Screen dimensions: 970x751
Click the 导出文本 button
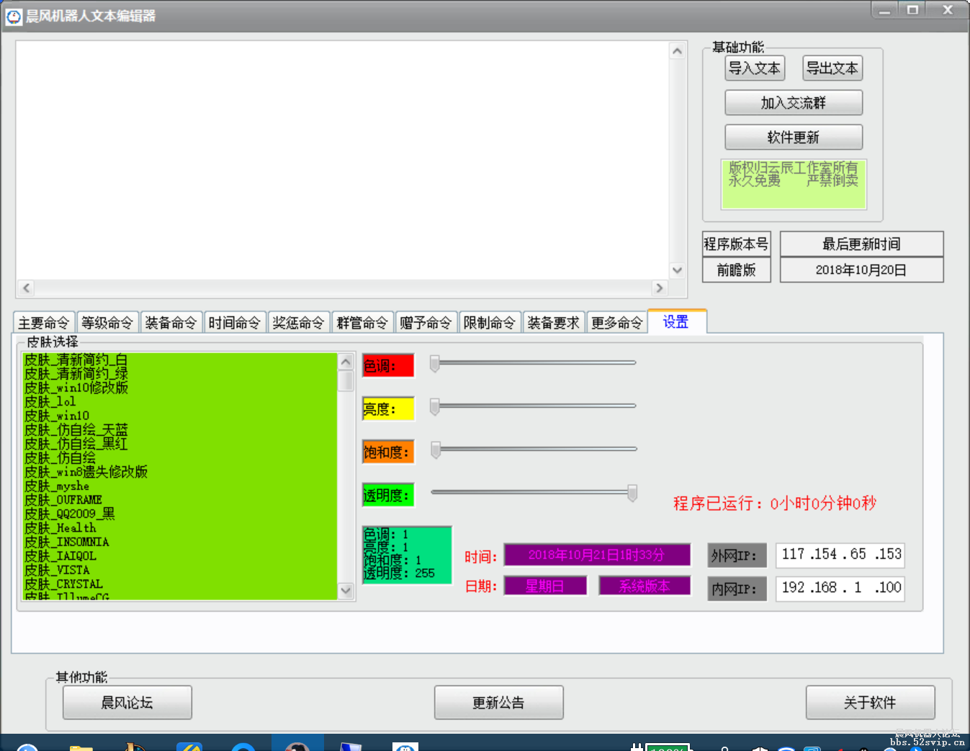click(832, 68)
